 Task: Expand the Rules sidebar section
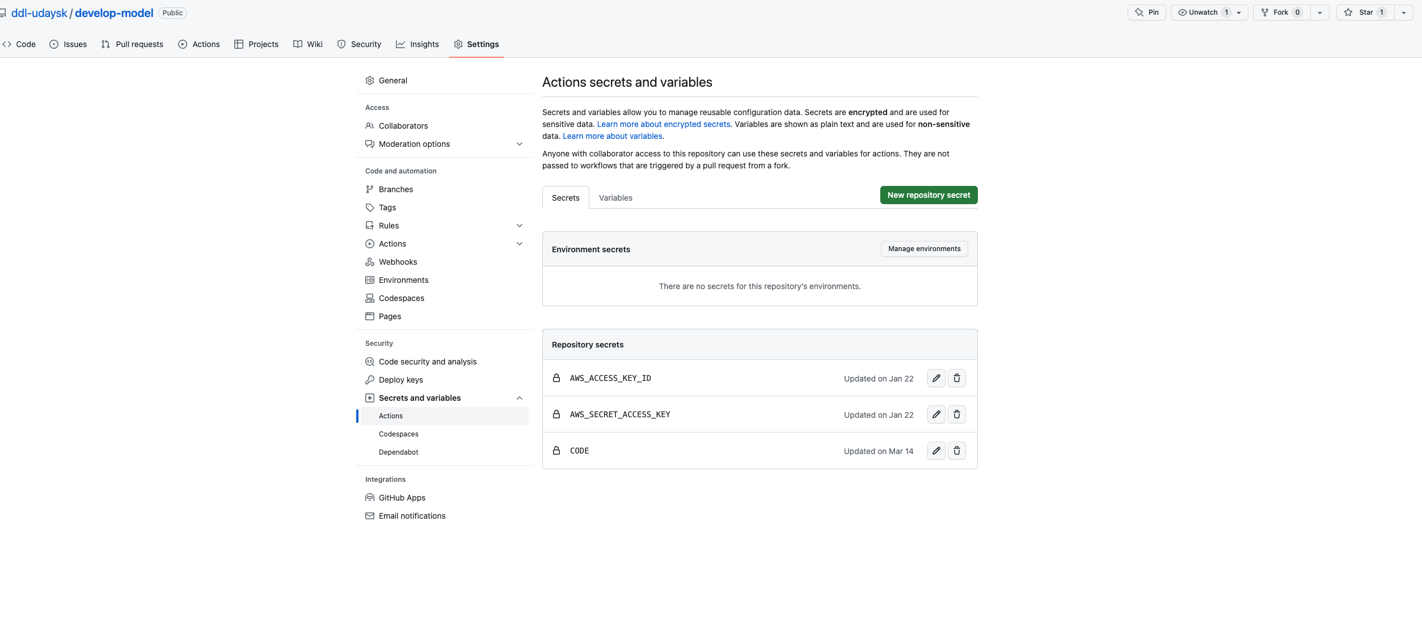pyautogui.click(x=519, y=226)
